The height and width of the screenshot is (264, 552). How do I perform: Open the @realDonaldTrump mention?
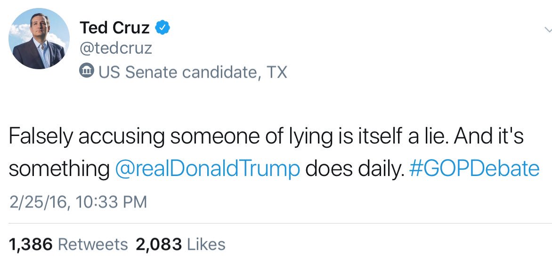click(207, 169)
